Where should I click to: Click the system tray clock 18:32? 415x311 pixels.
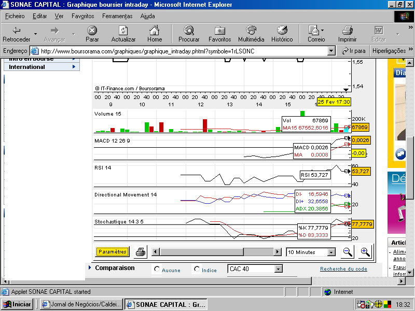click(403, 305)
